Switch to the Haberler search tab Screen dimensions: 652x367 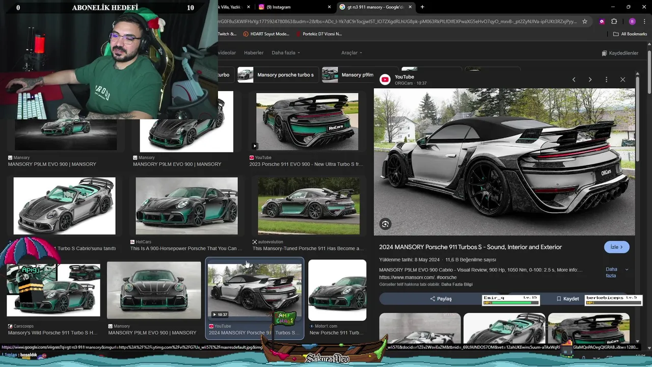coord(254,53)
